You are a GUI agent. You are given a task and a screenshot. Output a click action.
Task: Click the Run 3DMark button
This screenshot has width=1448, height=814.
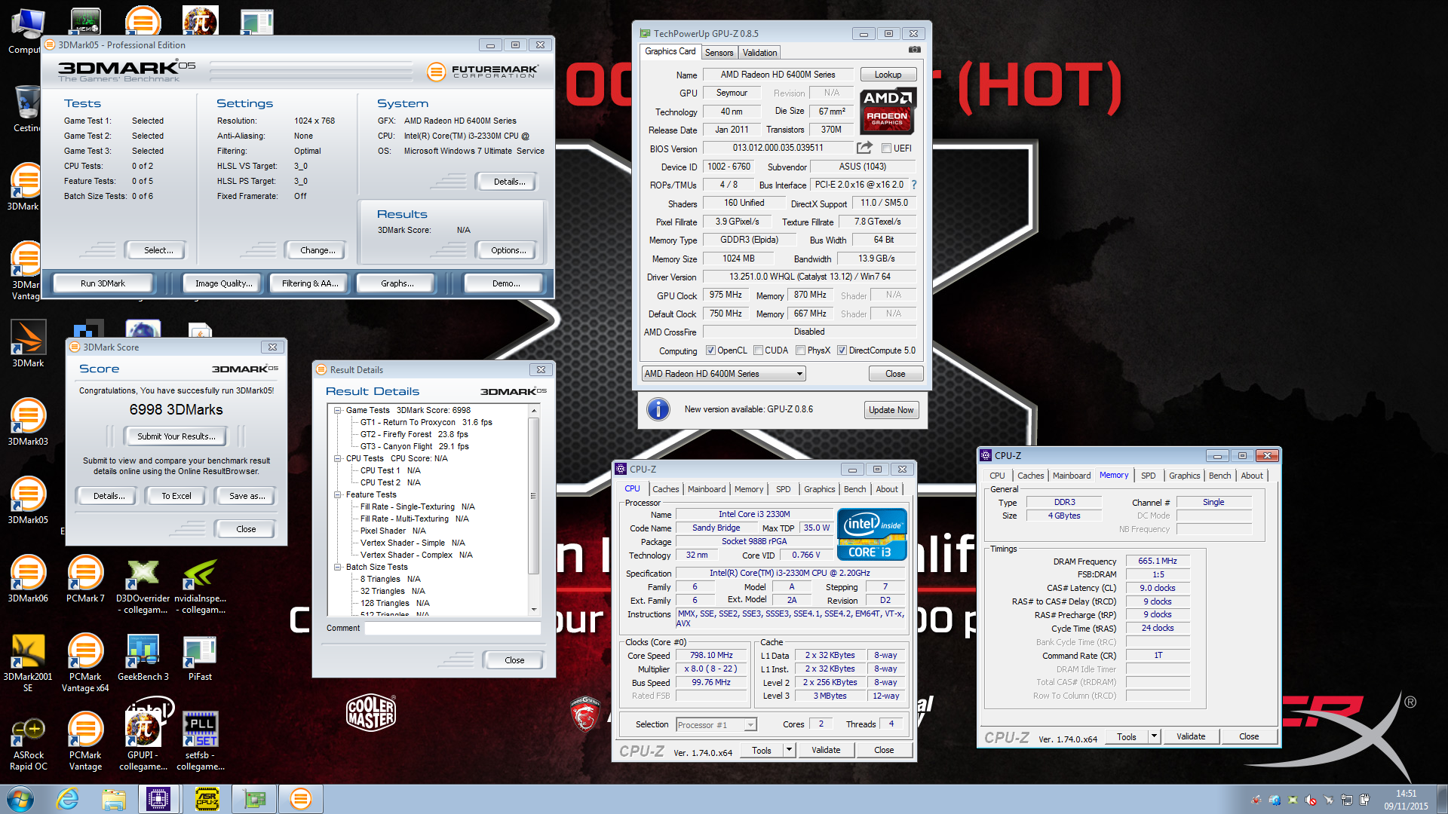click(103, 283)
